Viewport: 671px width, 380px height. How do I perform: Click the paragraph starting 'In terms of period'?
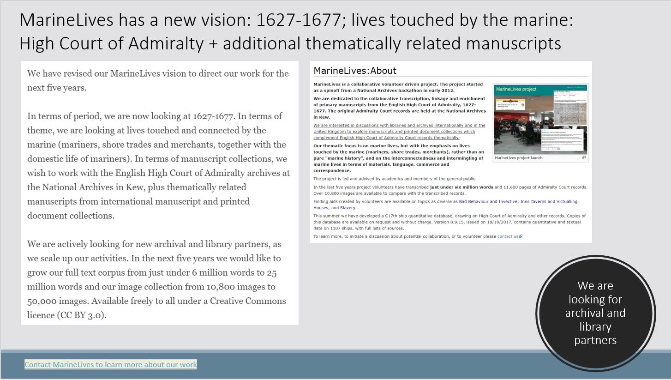coord(158,165)
